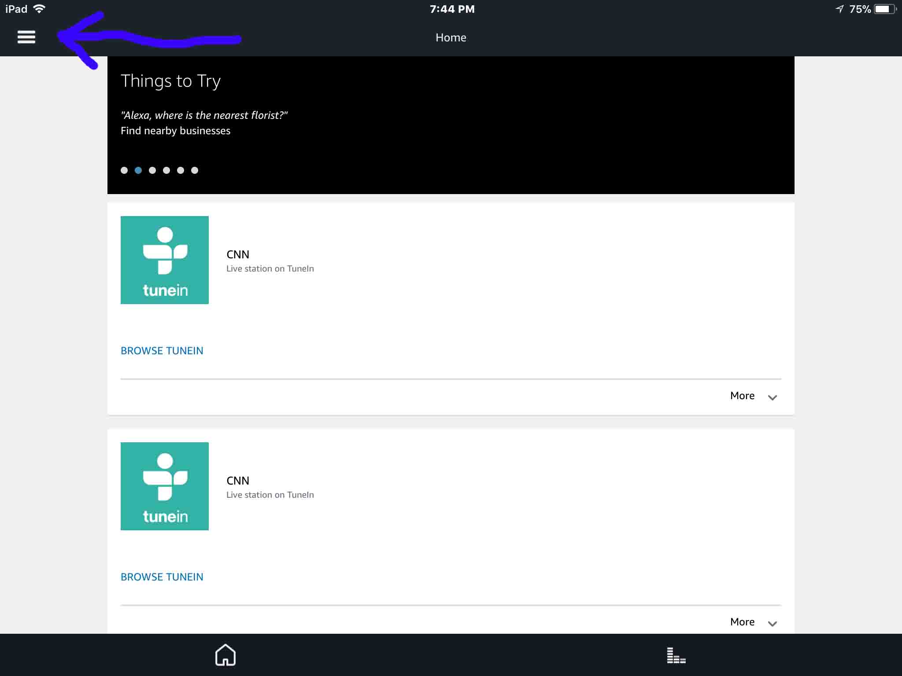Viewport: 902px width, 676px height.
Task: Expand More for the second CNN station
Action: pyautogui.click(x=752, y=622)
